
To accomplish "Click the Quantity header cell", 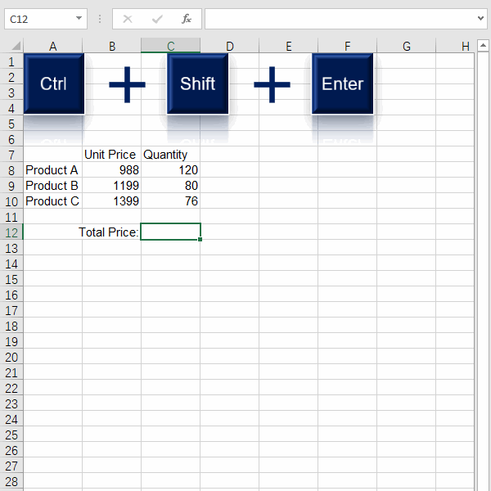I will (171, 155).
